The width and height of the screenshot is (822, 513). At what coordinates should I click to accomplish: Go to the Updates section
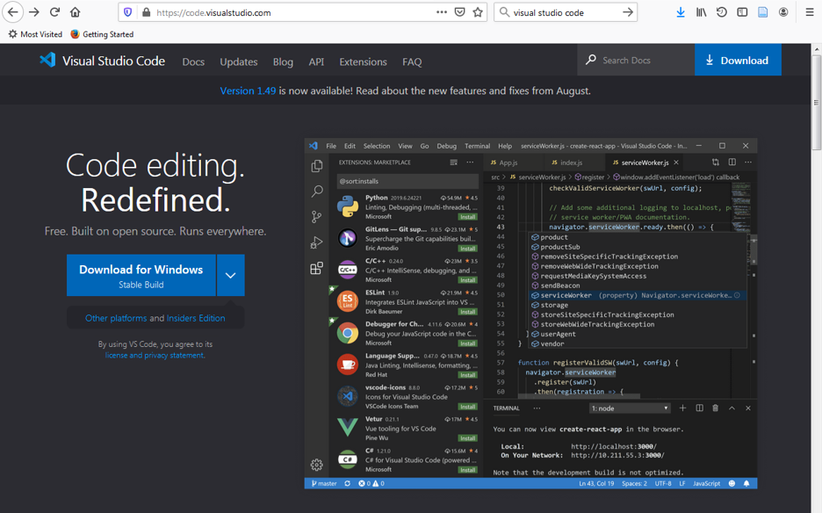pyautogui.click(x=239, y=61)
